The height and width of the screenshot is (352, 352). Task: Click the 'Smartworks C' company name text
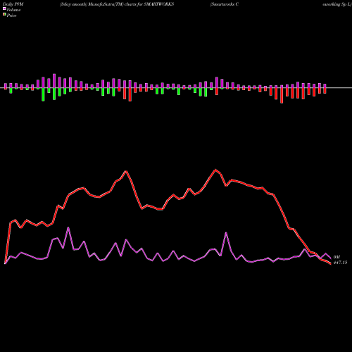coord(225,4)
